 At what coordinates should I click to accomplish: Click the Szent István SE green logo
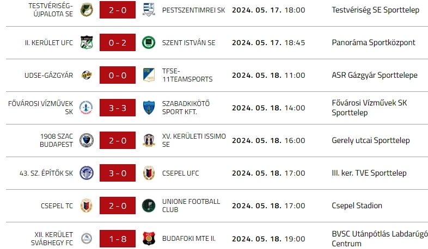tap(148, 42)
